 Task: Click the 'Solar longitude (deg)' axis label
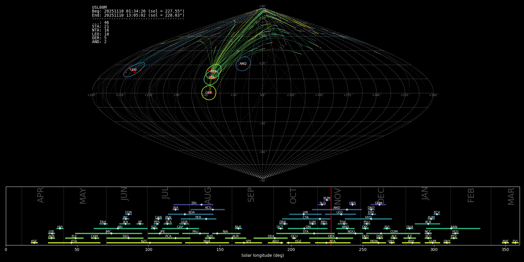tap(263, 255)
